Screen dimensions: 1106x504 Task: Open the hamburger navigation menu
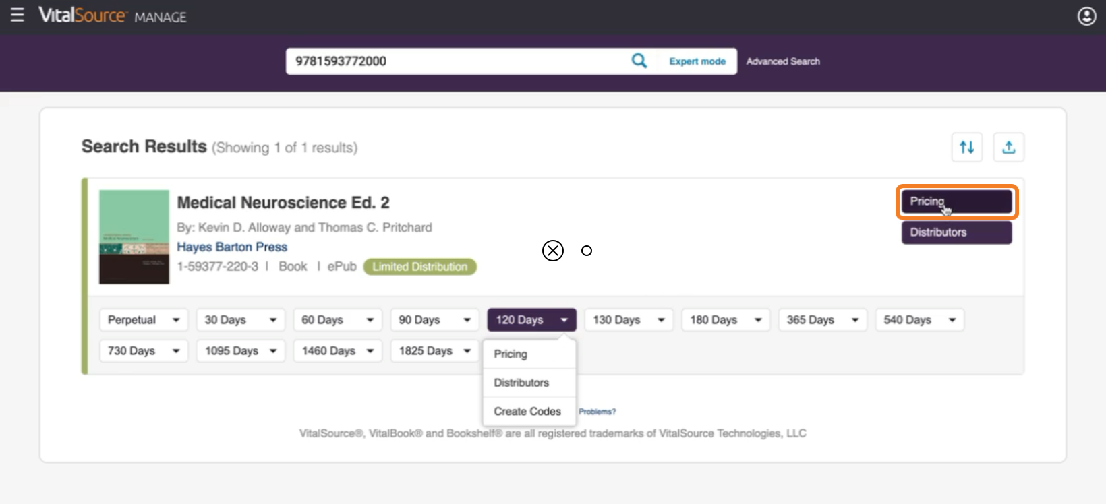[x=18, y=15]
